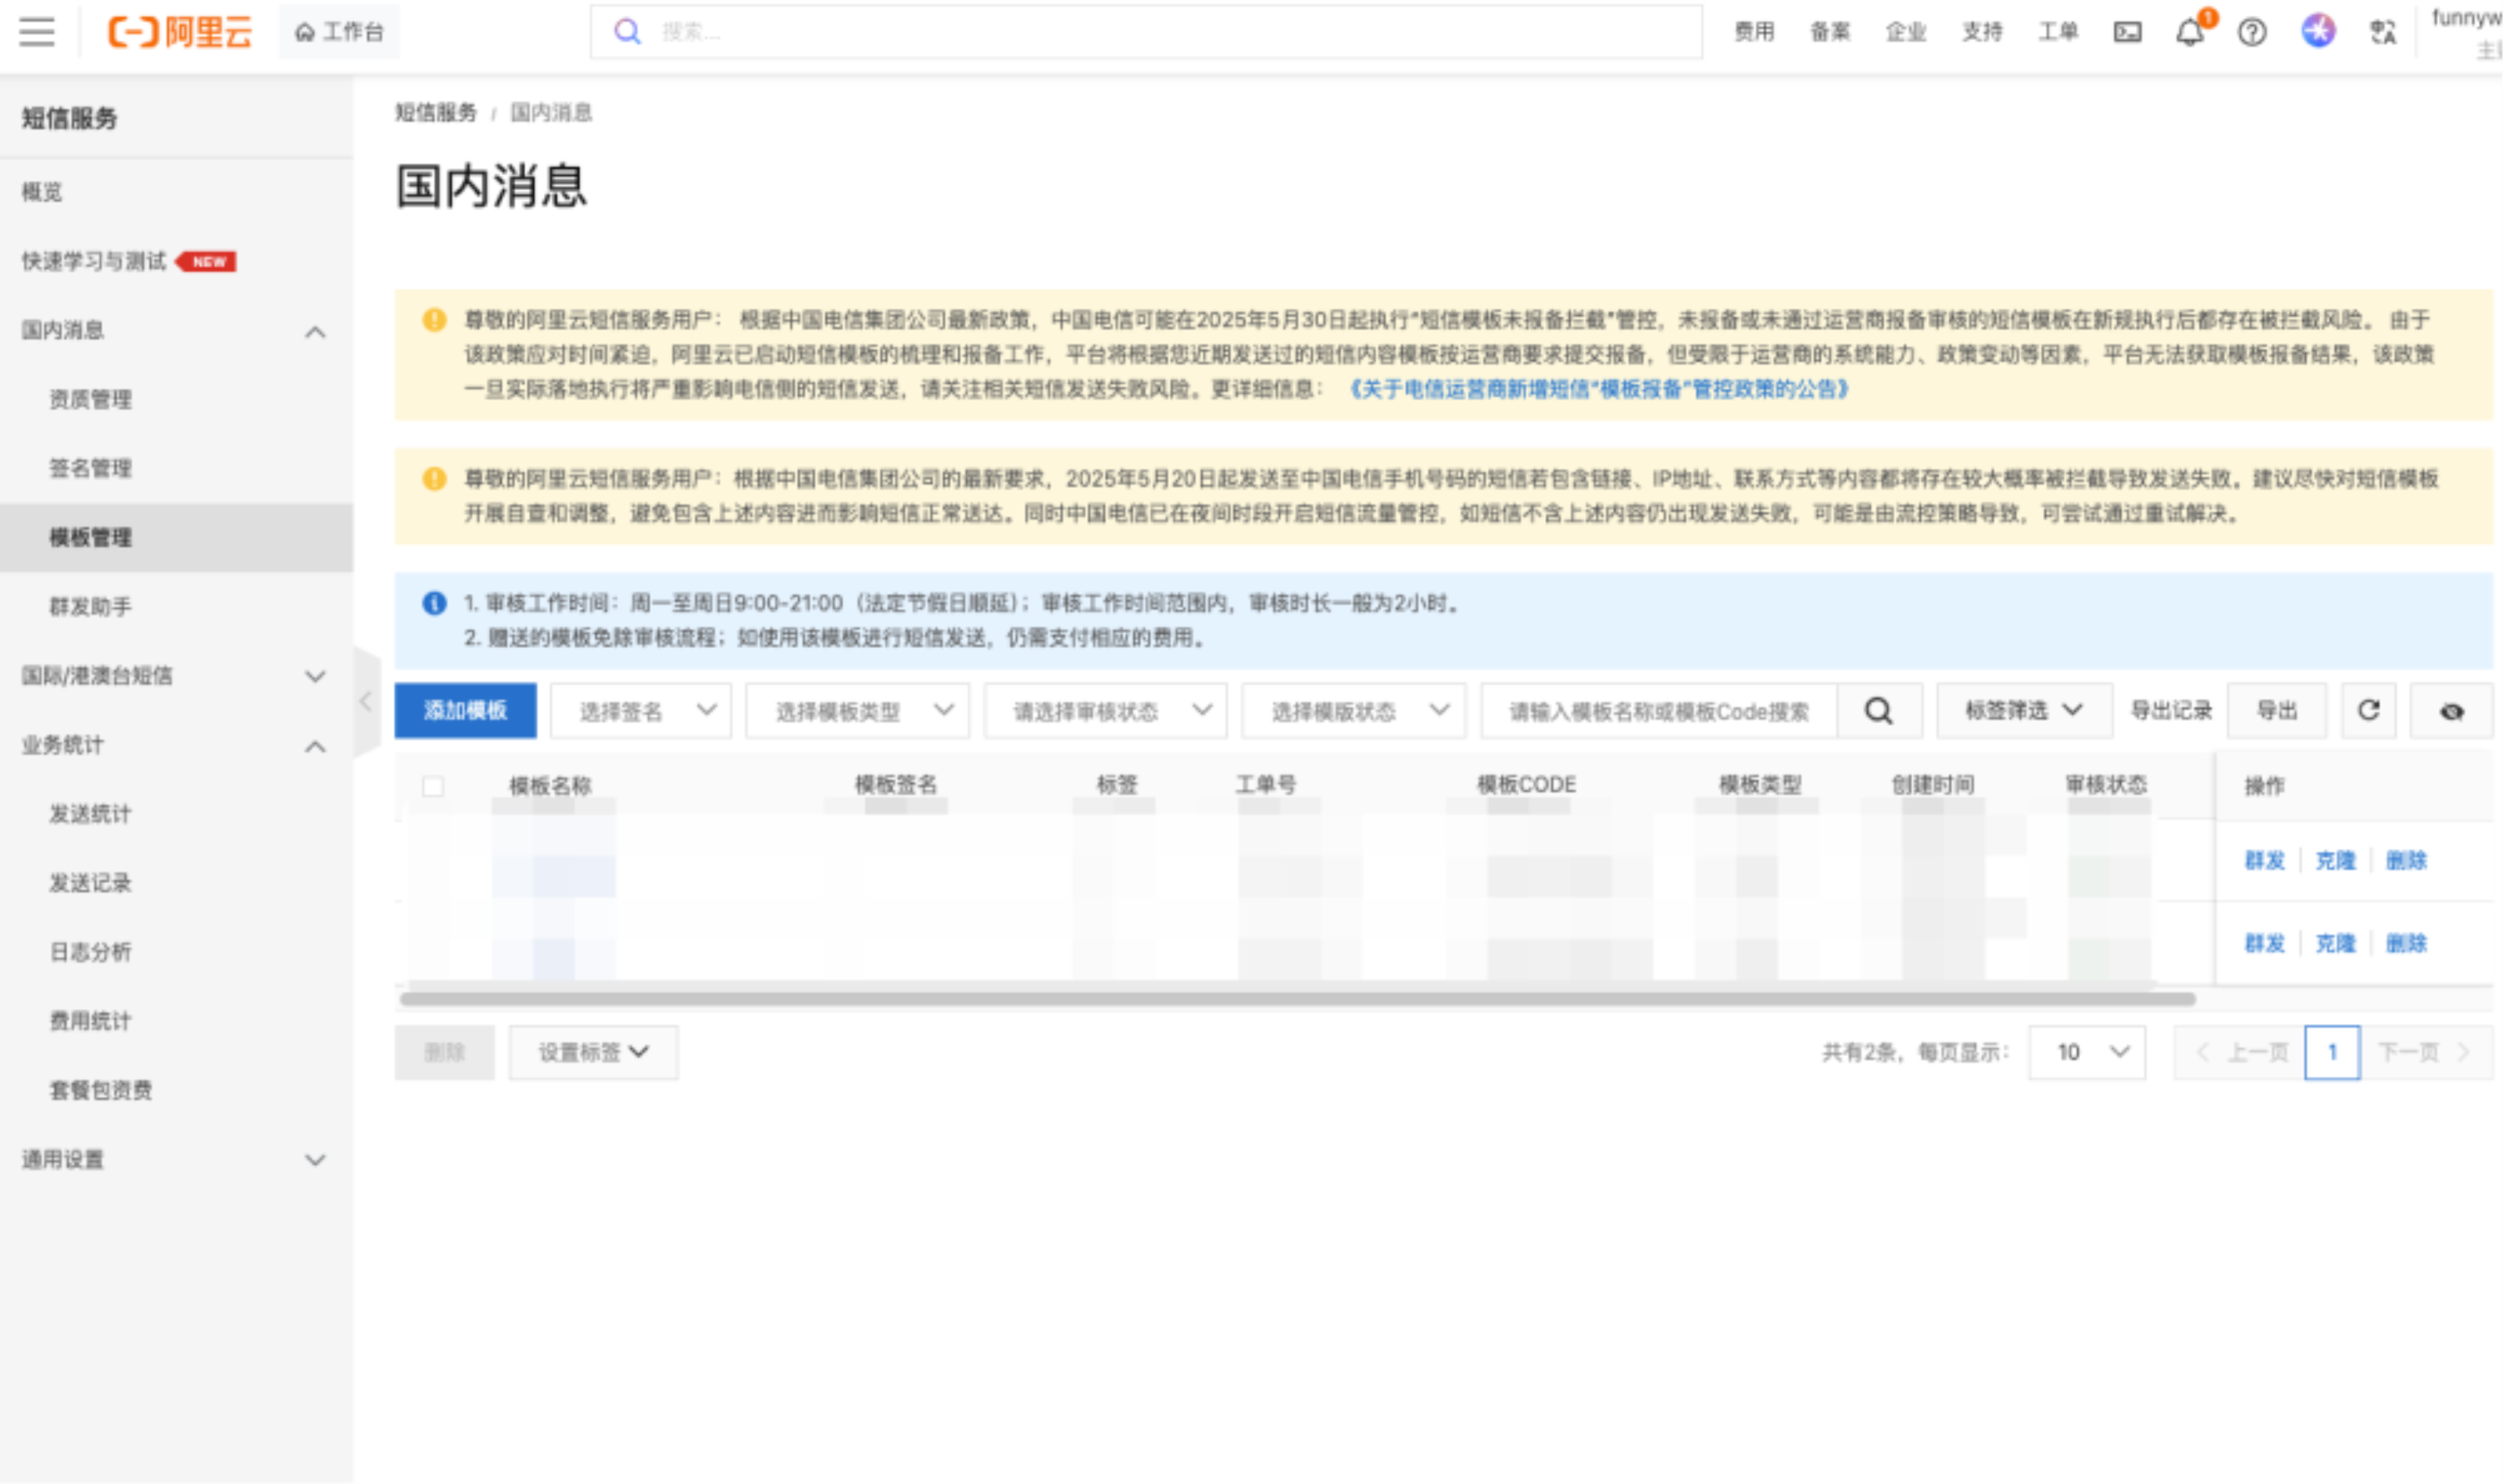Screen dimensions: 2503x1484
Task: Click the colorful AI assistant icon
Action: [2318, 32]
